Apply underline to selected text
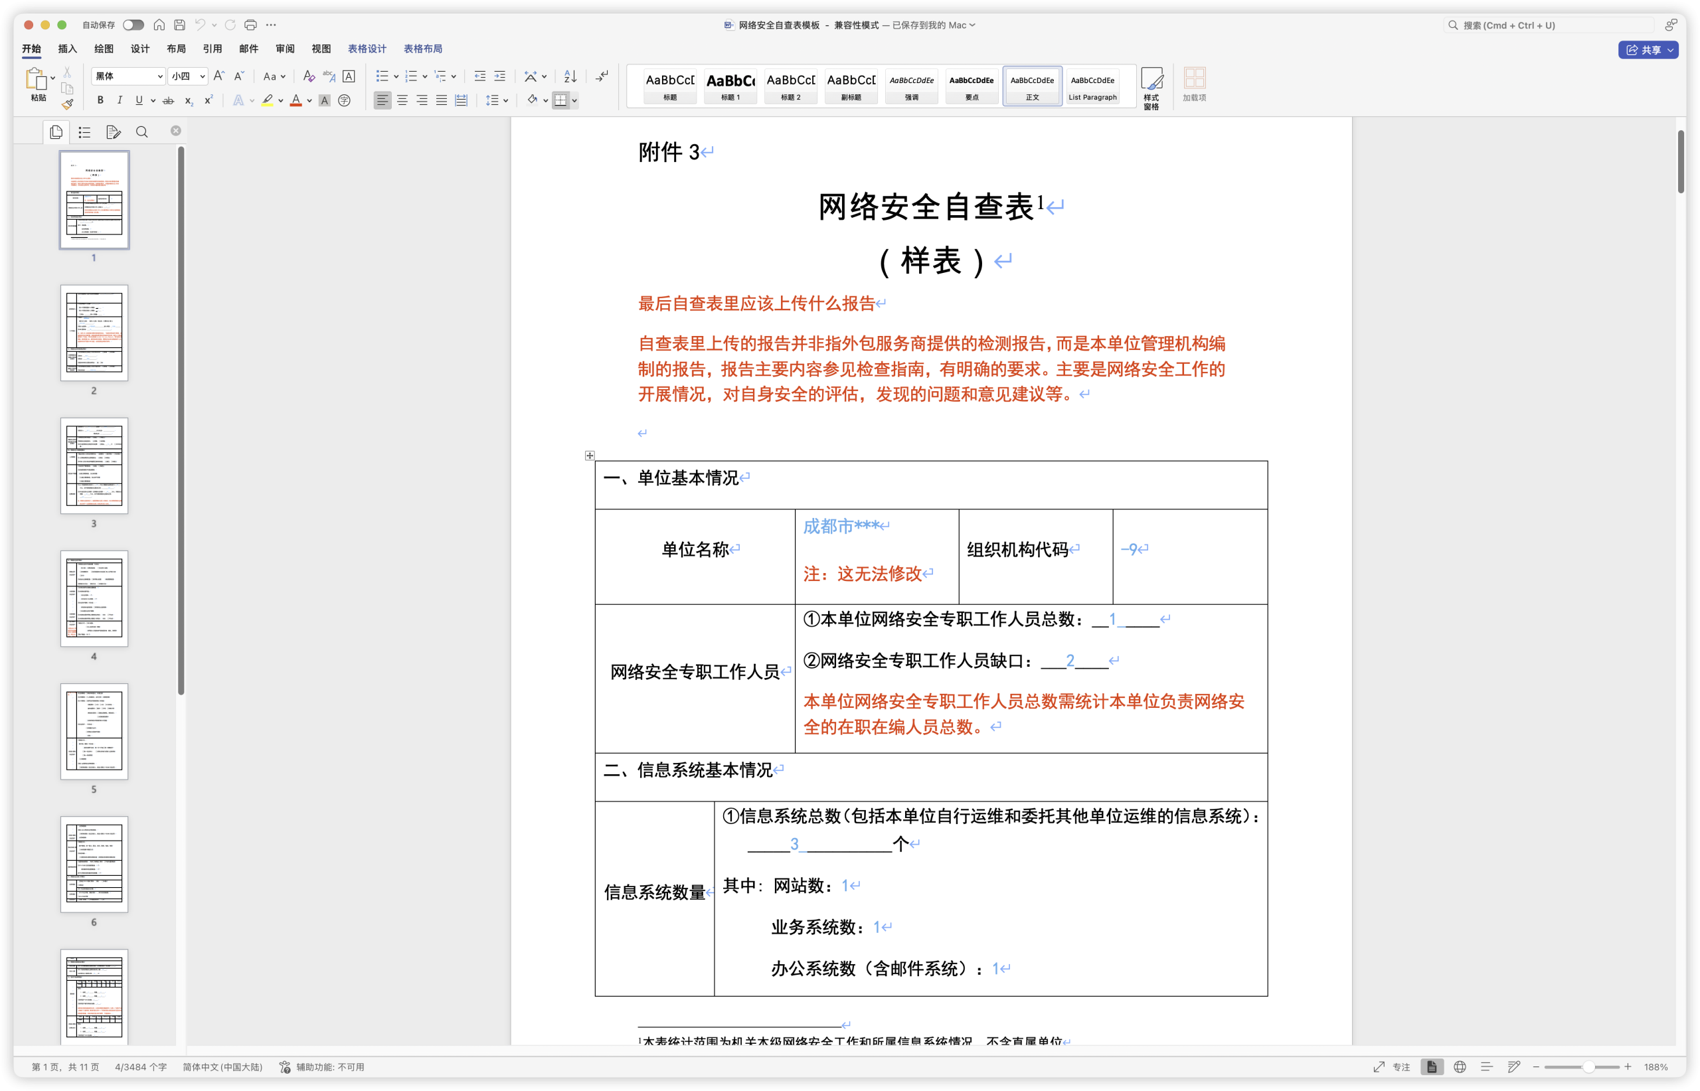The width and height of the screenshot is (1700, 1091). click(139, 100)
